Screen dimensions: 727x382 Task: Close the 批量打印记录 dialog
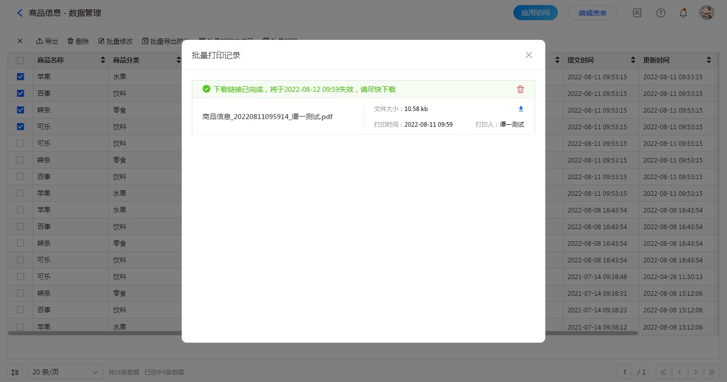pos(529,55)
